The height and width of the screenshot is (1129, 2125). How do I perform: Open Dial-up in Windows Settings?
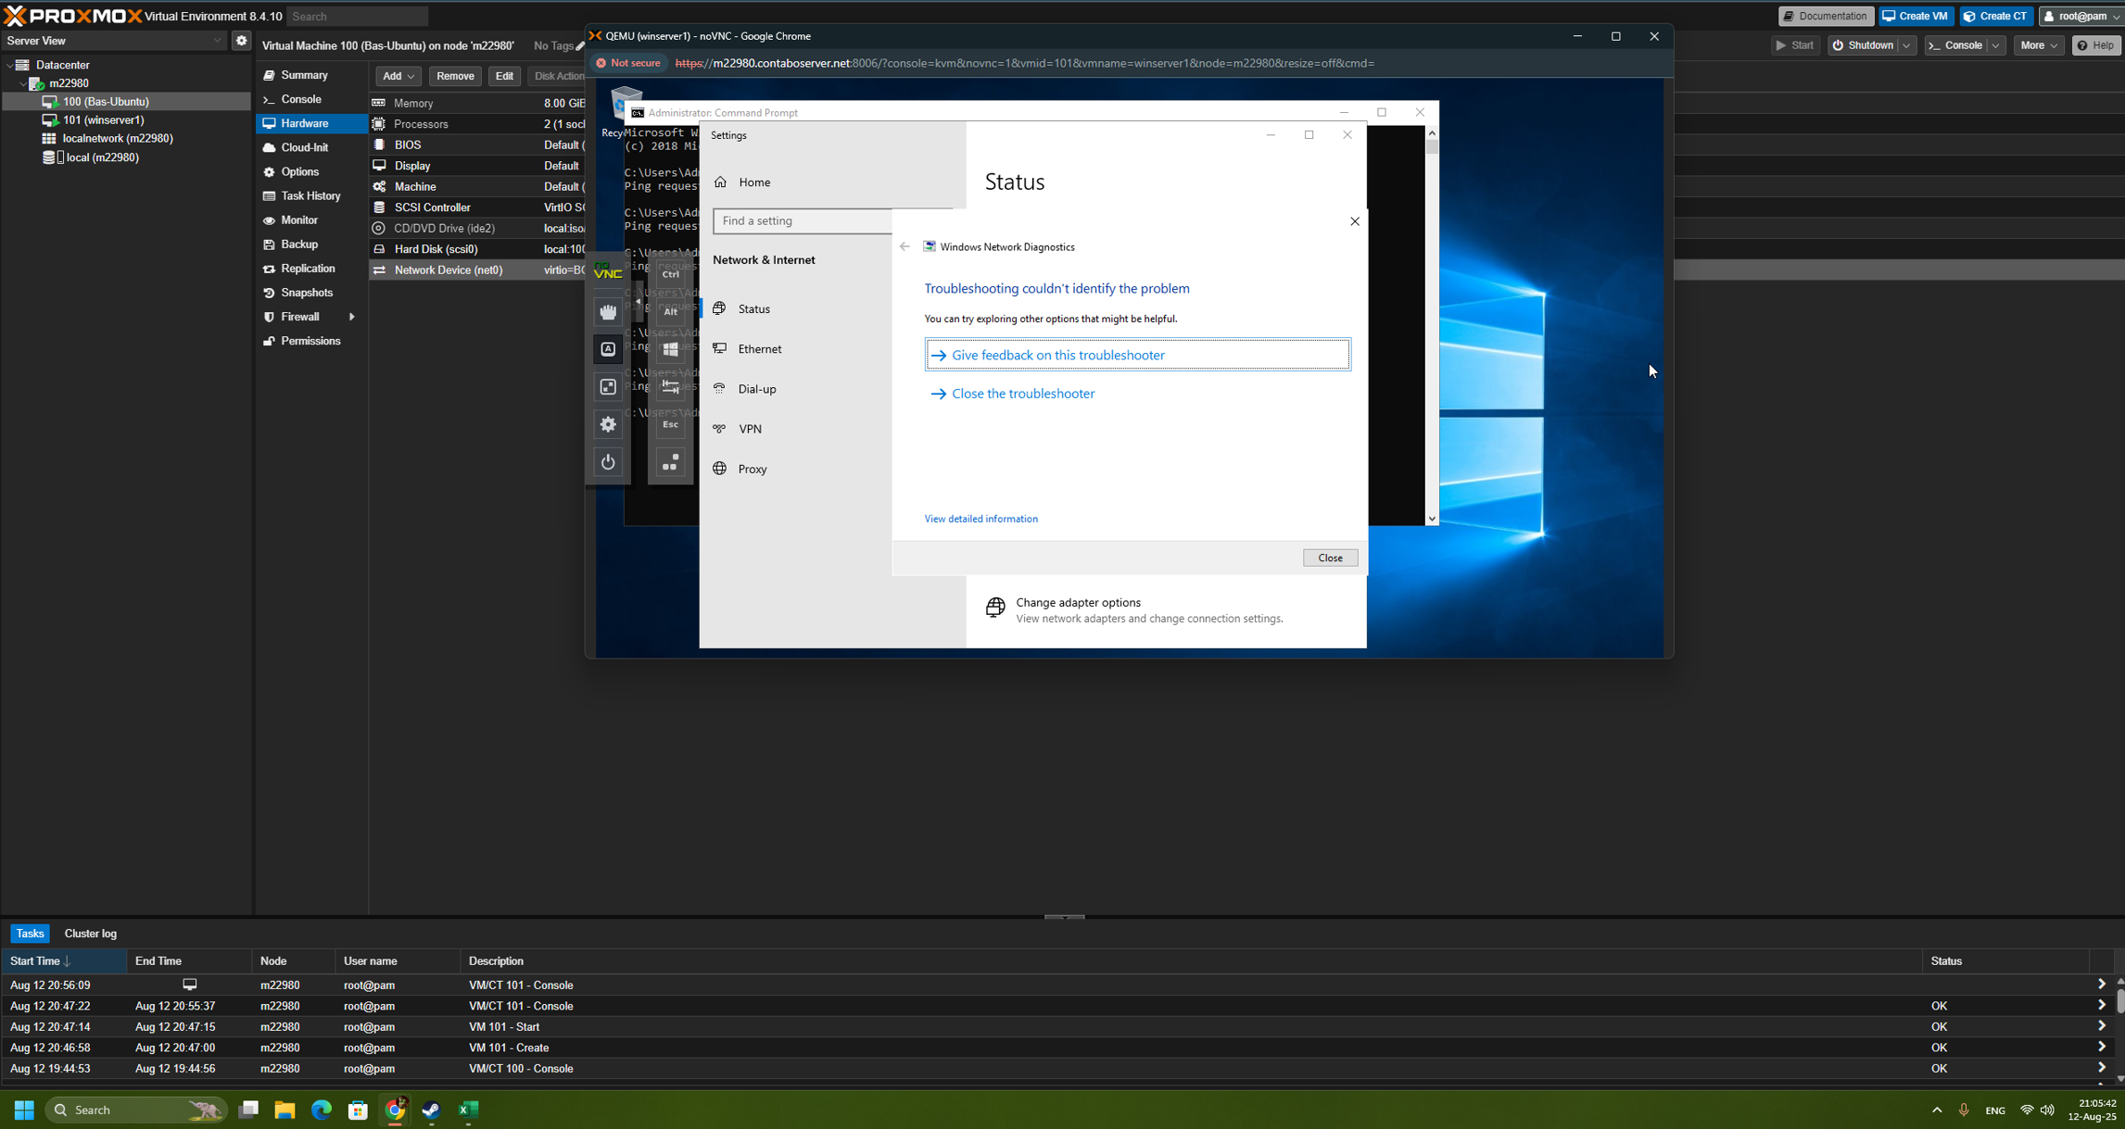pos(757,389)
